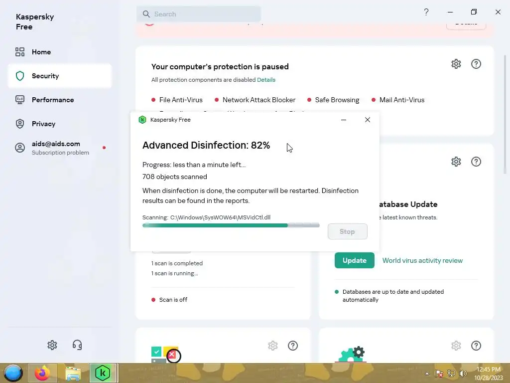Click in the Search field
The width and height of the screenshot is (510, 383).
[198, 14]
